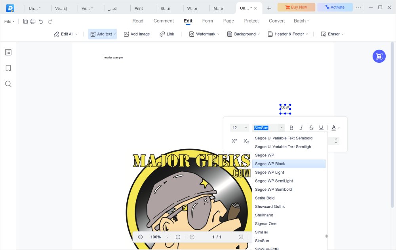Click the main document vertical scrollbar
The height and width of the screenshot is (250, 396).
click(x=392, y=125)
